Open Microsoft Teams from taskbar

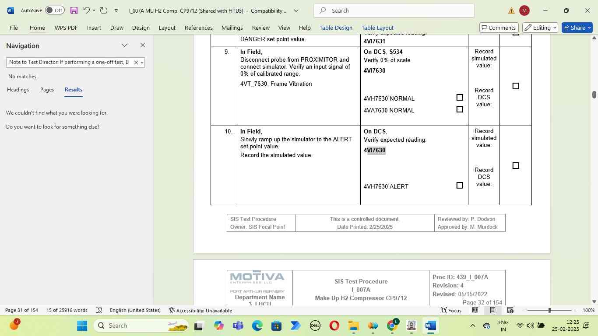(238, 325)
